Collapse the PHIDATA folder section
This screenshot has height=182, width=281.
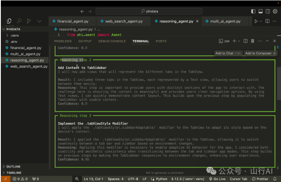pyautogui.click(x=25, y=29)
